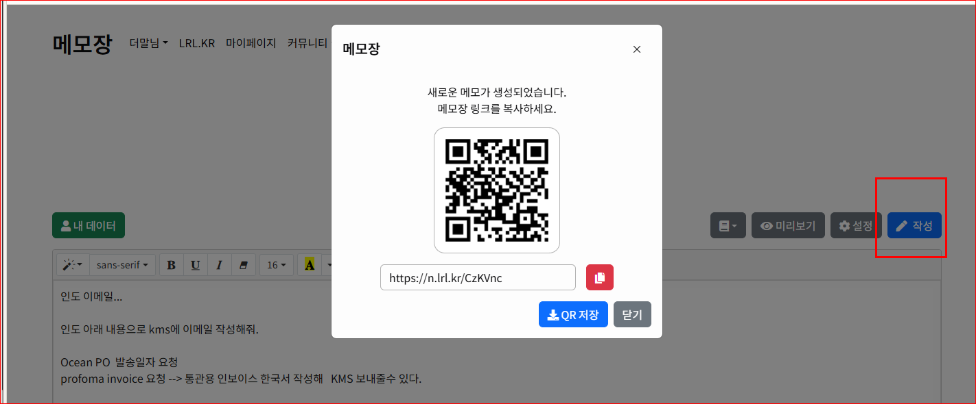Open the magic wand style dropdown
Screen dimensions: 976x404
click(72, 265)
